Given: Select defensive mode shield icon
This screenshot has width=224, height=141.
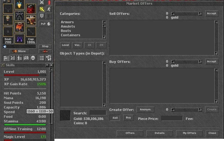Looking at the screenshot, I should (x=42, y=16).
